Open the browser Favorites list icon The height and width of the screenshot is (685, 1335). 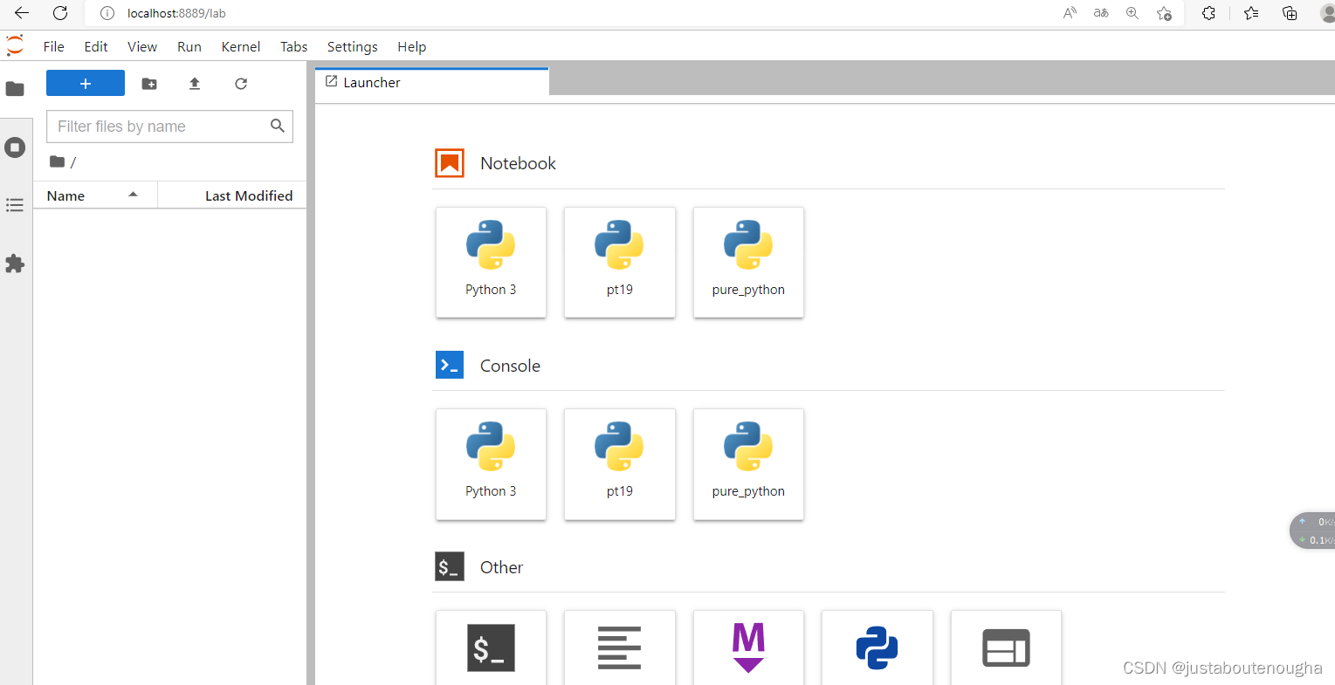click(1251, 13)
